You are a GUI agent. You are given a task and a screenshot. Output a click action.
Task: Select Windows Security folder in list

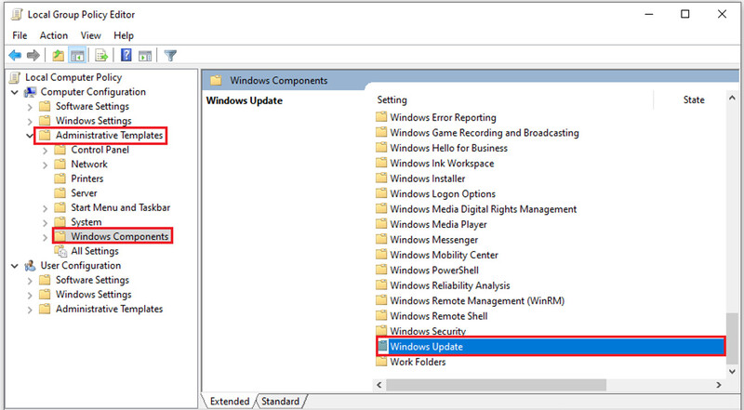coord(428,331)
